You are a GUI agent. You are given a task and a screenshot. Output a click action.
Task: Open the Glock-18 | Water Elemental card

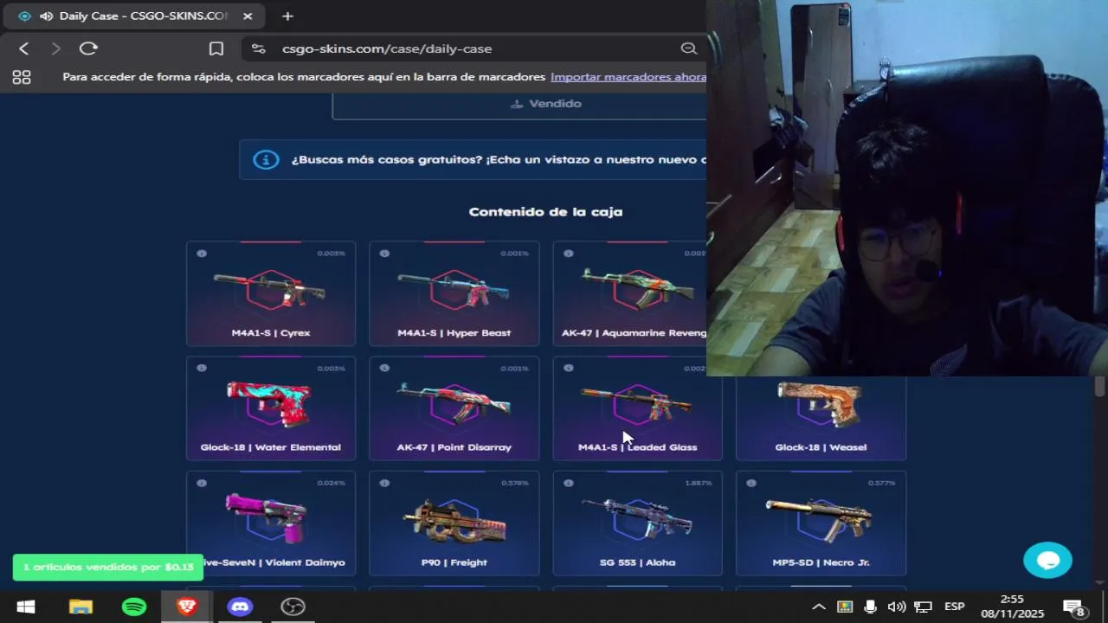pyautogui.click(x=271, y=408)
